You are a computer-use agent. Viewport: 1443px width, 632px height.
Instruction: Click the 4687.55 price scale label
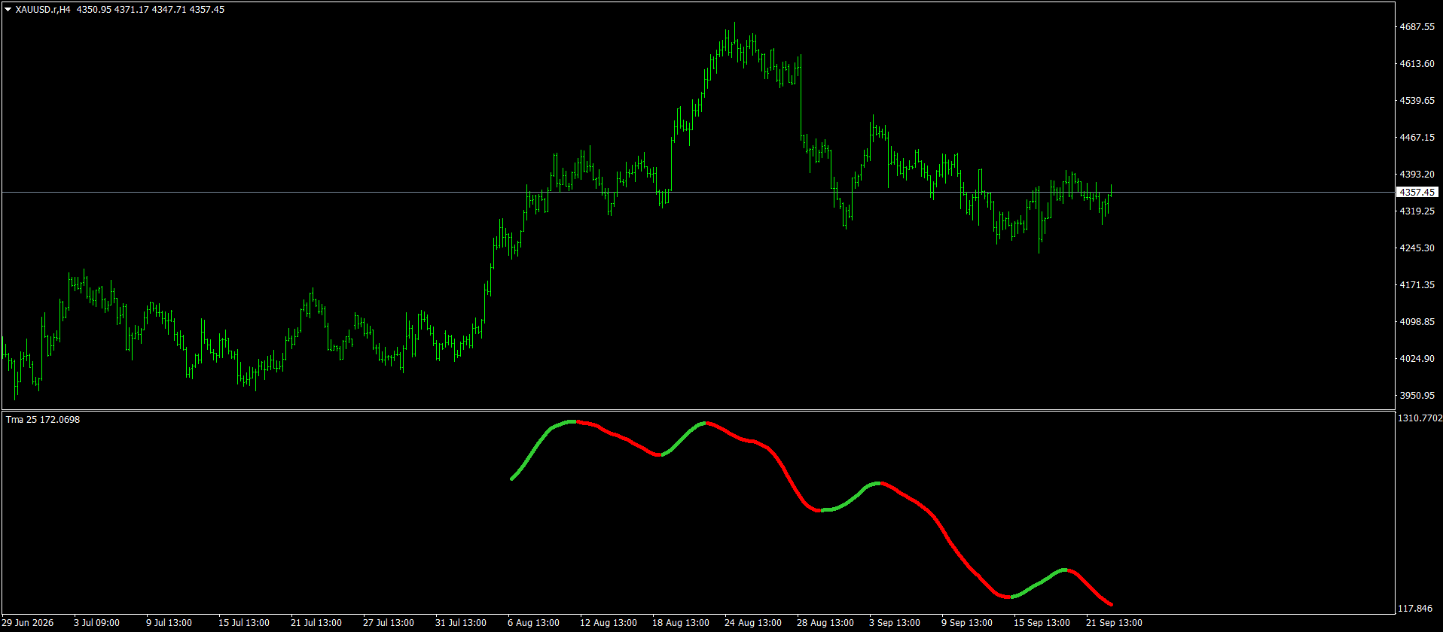tap(1417, 27)
